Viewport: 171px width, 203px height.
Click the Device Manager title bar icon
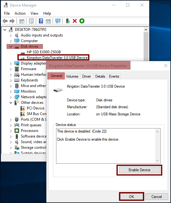tap(6, 5)
